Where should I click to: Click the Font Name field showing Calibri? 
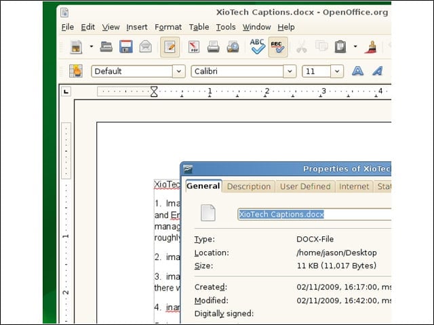click(237, 71)
